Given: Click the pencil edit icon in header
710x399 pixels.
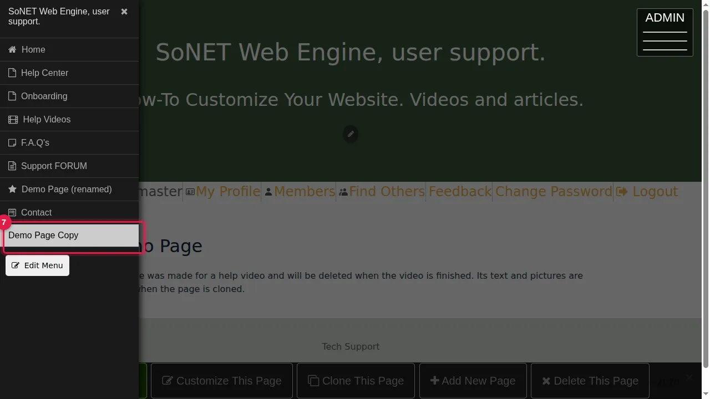Looking at the screenshot, I should click(351, 134).
